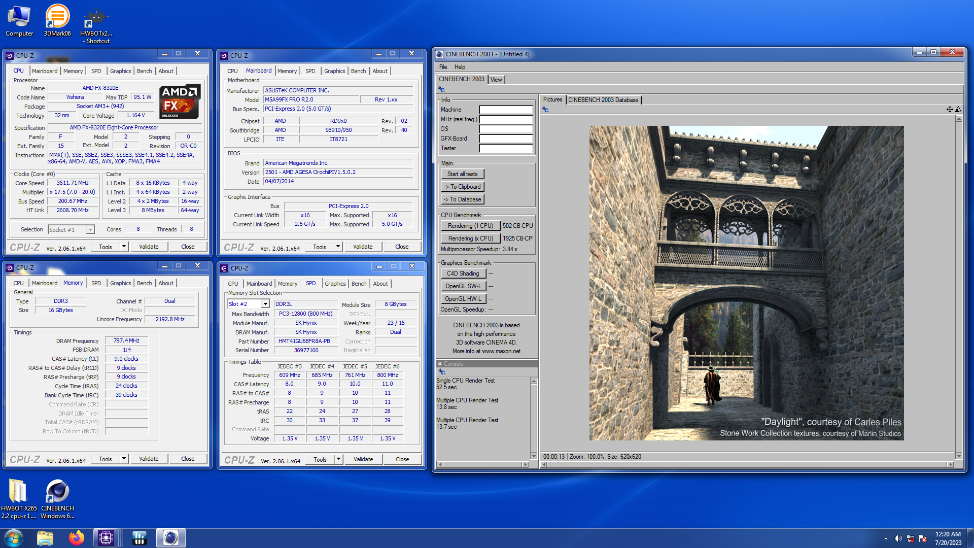Image resolution: width=974 pixels, height=548 pixels.
Task: Click the GFX-Board input field
Action: [506, 139]
